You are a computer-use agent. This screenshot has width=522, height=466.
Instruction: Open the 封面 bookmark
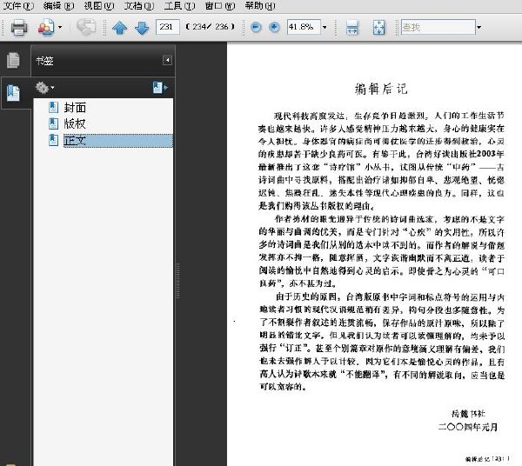tap(75, 108)
